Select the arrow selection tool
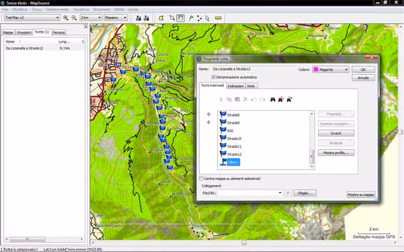 207,18
